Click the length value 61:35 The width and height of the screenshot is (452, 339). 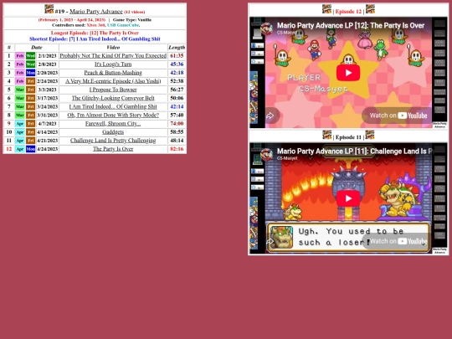click(177, 55)
